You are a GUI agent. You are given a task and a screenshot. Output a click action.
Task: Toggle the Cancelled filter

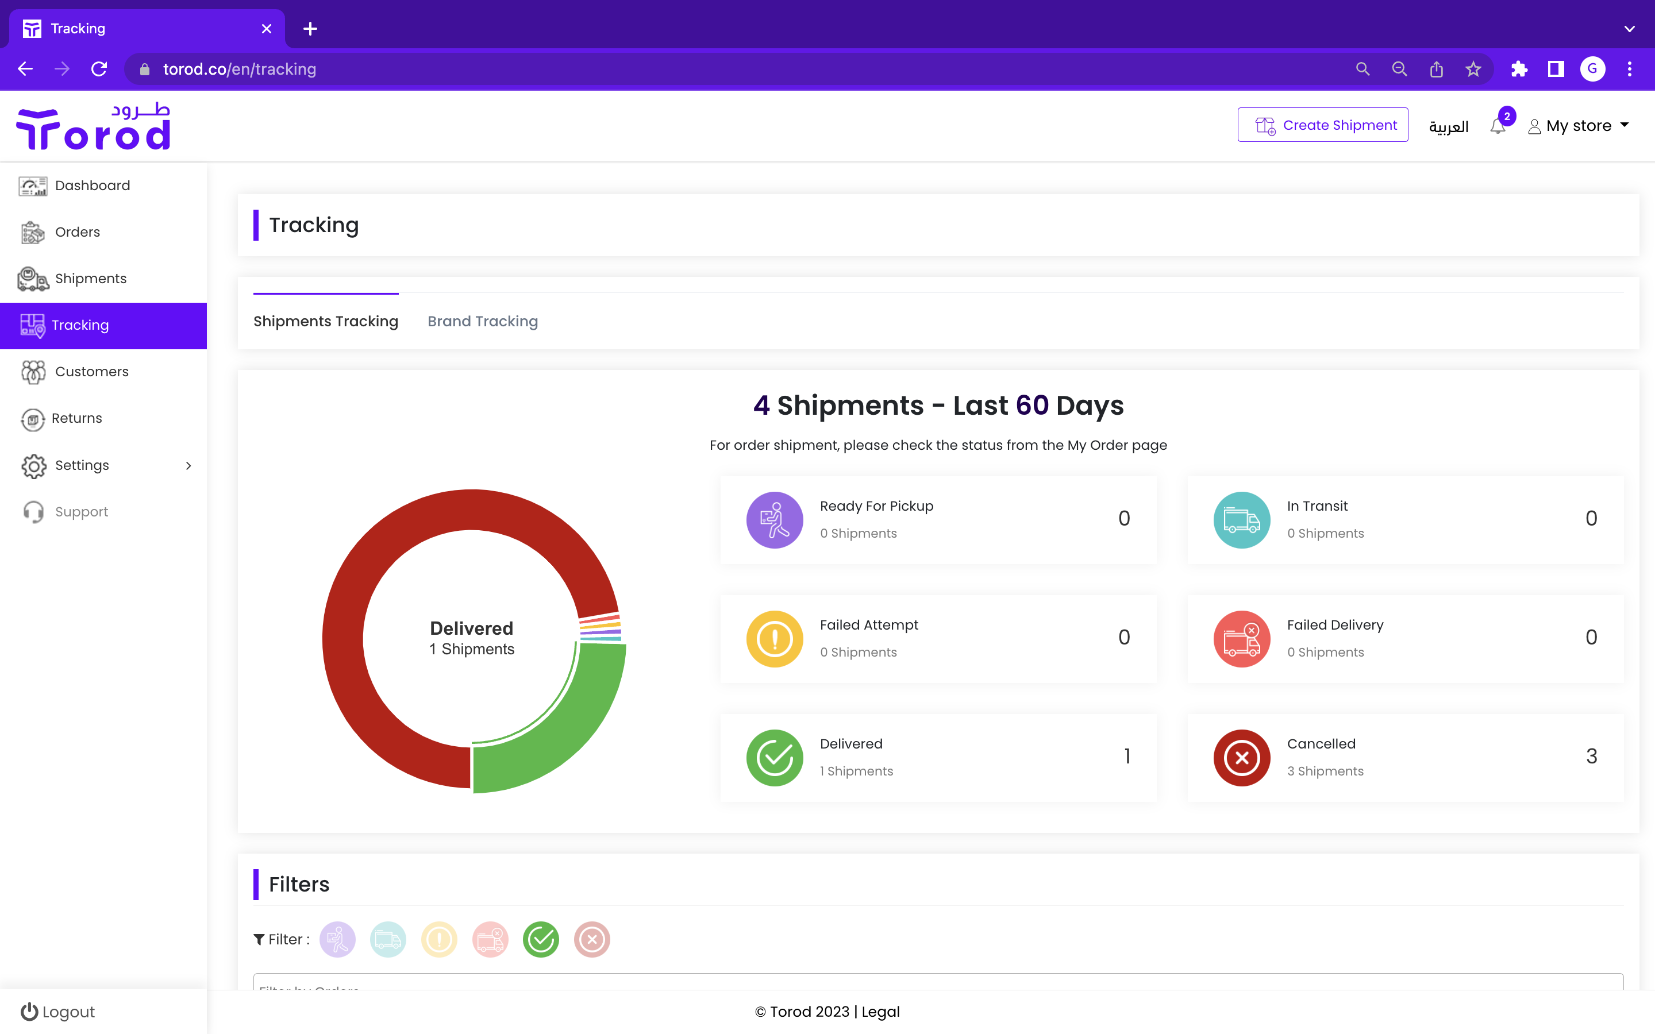(x=592, y=940)
